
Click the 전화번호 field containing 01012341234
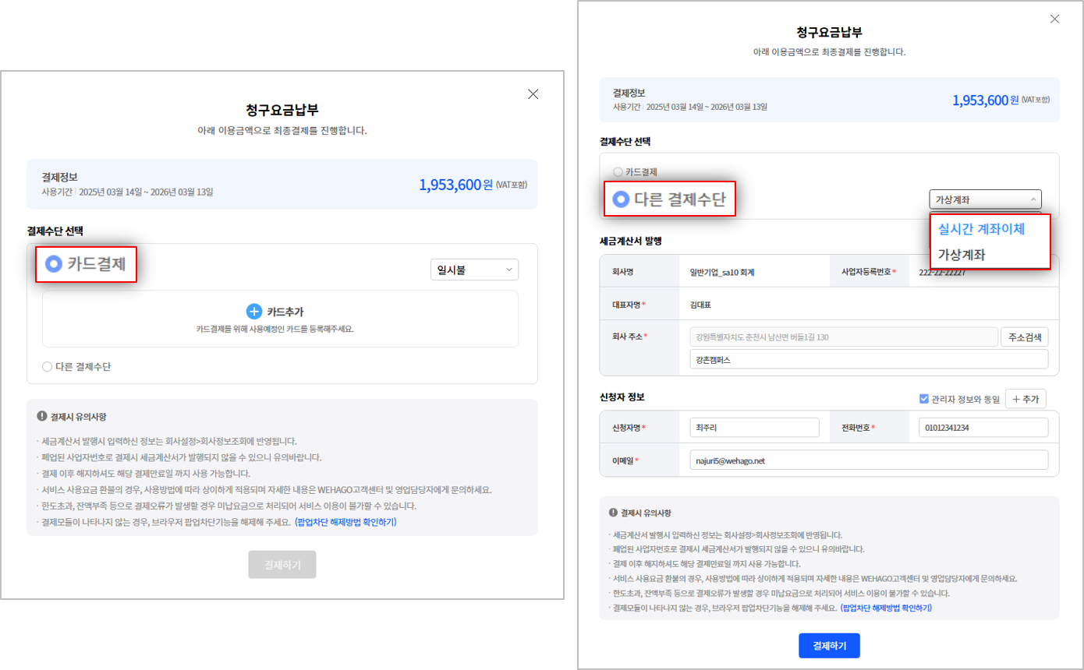[x=983, y=428]
